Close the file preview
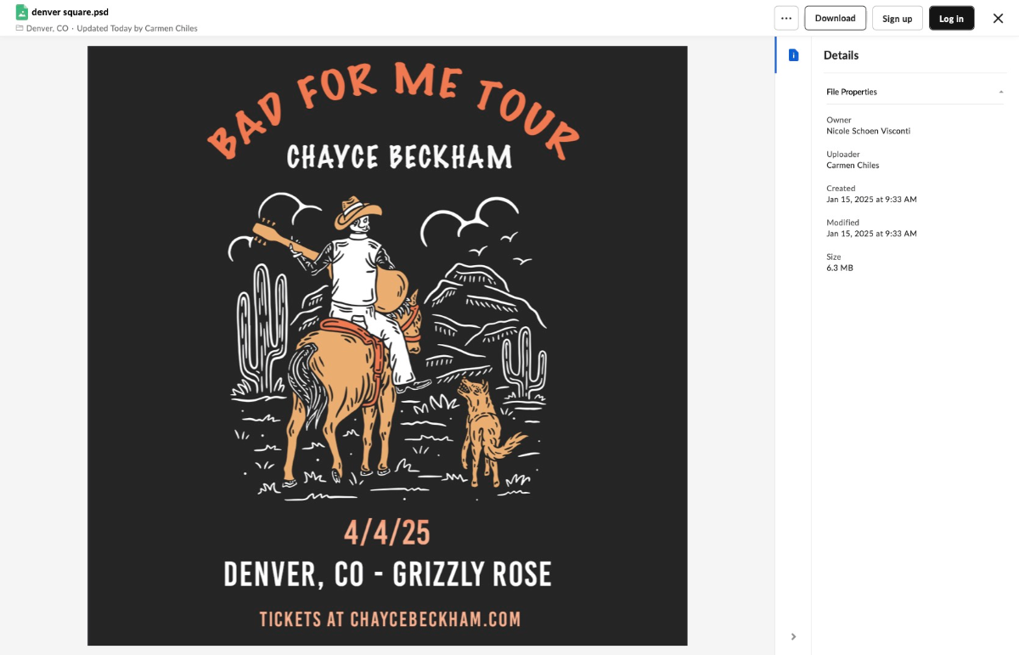The height and width of the screenshot is (655, 1019). coord(999,18)
